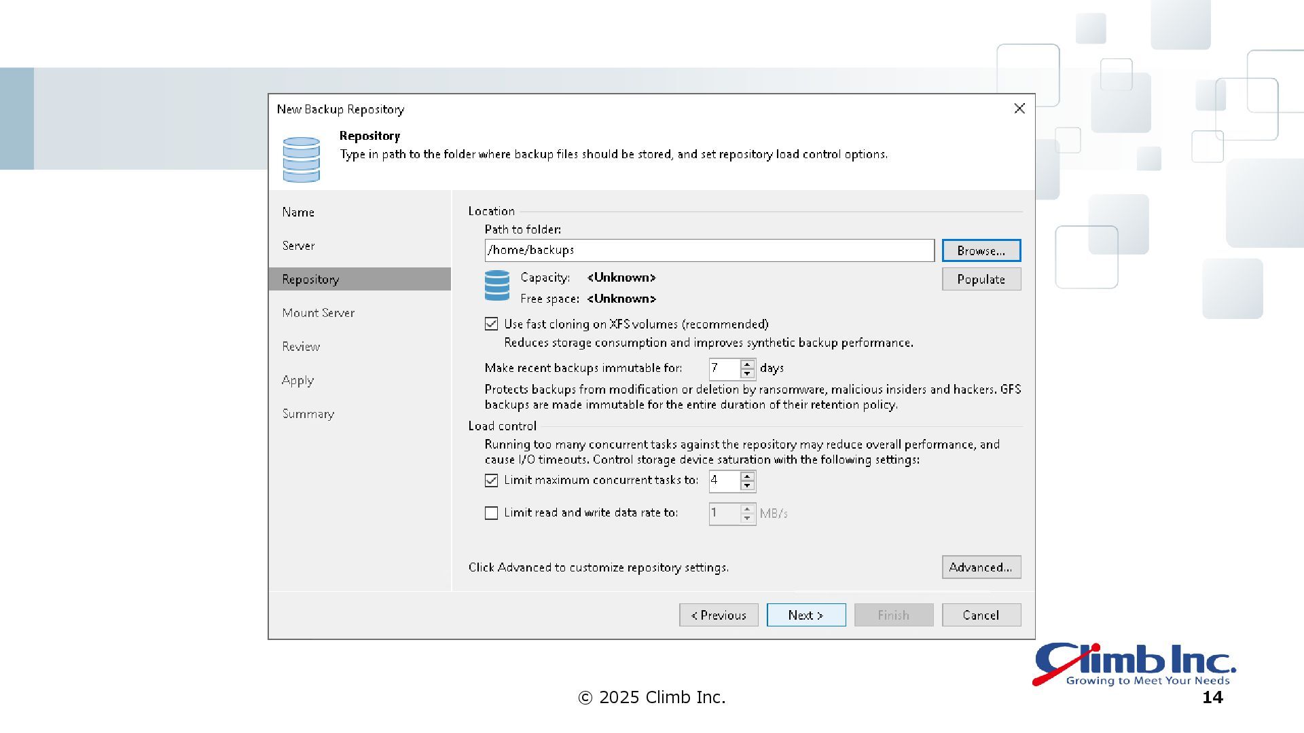This screenshot has width=1304, height=733.
Task: Click the storage capacity disk icon
Action: (496, 286)
